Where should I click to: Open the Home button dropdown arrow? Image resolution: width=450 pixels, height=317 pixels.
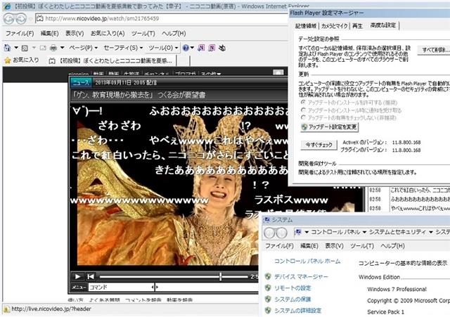click(x=16, y=48)
